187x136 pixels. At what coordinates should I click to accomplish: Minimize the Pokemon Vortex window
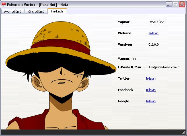pos(169,5)
